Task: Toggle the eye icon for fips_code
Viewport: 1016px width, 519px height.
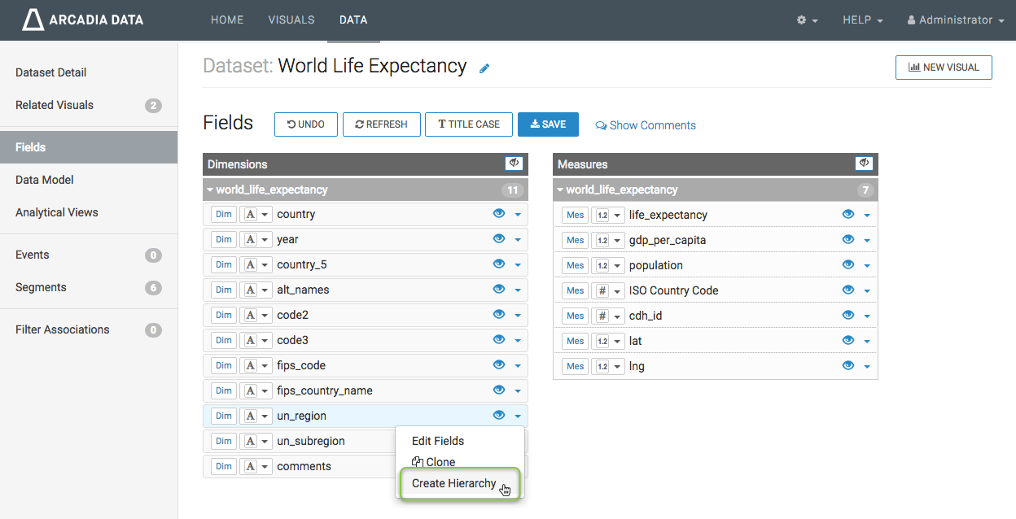Action: (499, 365)
